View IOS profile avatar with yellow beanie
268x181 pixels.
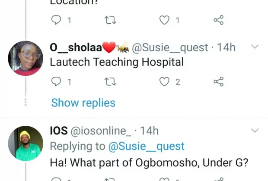click(x=26, y=143)
